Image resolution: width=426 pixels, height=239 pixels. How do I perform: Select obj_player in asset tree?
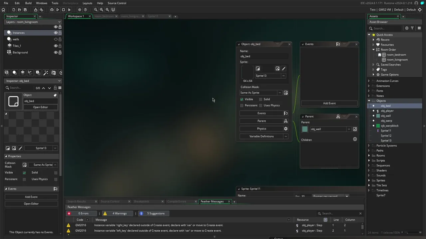coord(387,111)
